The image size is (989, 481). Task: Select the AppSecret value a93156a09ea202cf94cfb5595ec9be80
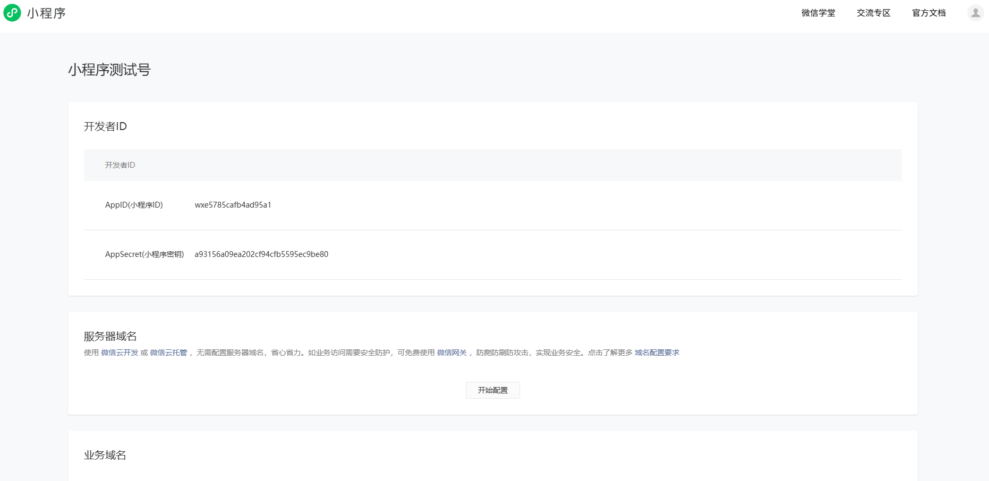pos(261,254)
